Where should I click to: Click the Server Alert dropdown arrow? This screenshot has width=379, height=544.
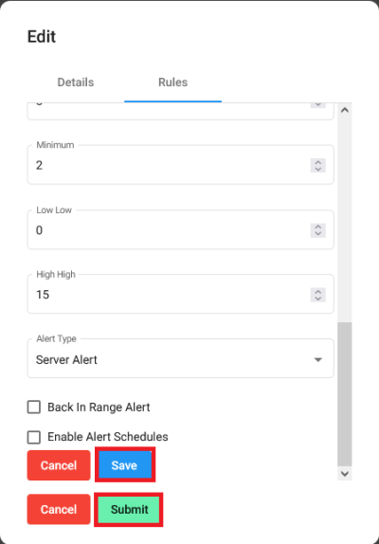[x=318, y=360]
